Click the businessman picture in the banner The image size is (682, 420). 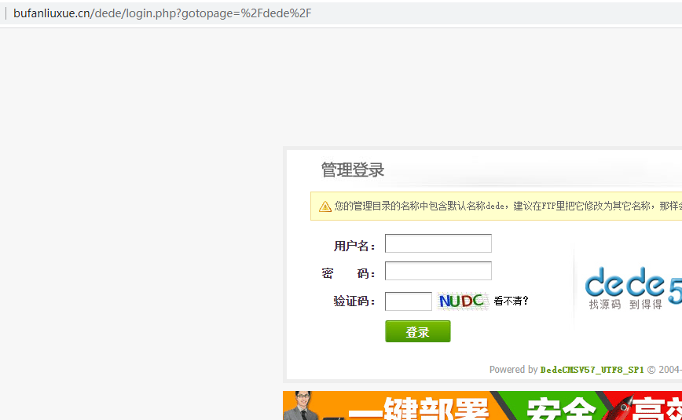click(300, 406)
